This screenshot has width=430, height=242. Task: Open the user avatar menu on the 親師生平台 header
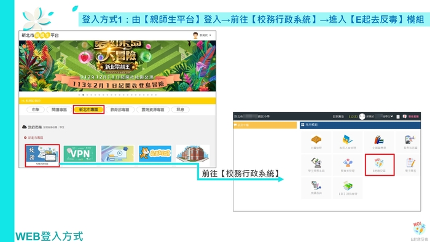(202, 36)
